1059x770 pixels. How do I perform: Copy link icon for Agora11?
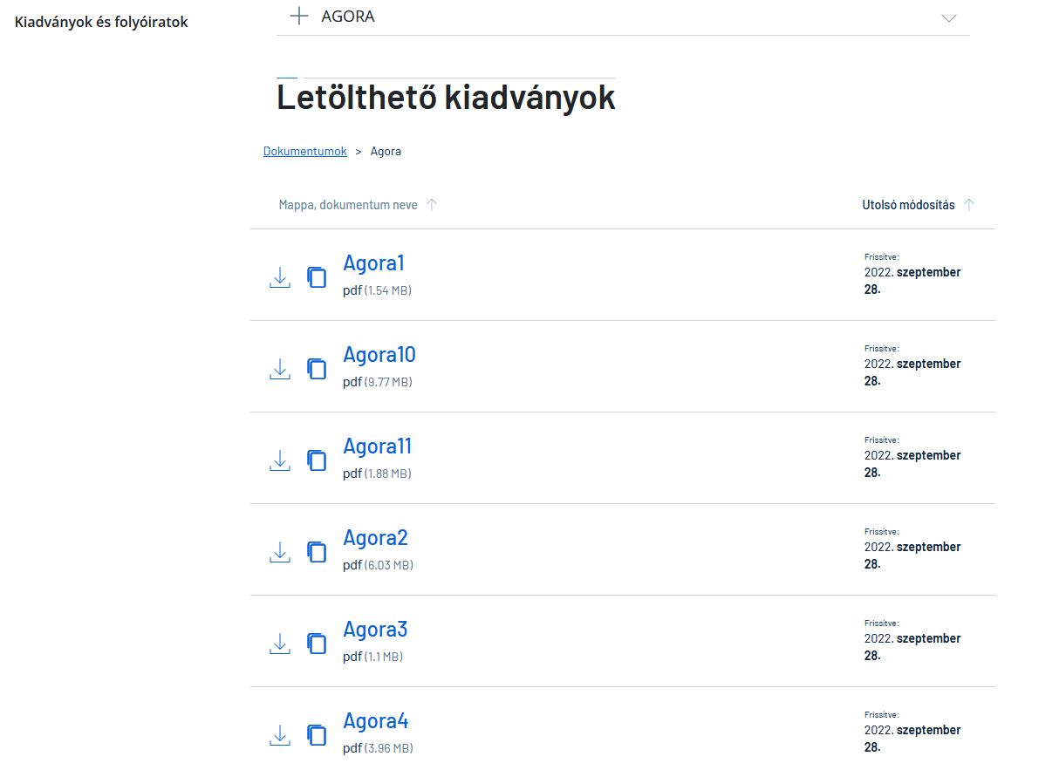coord(317,460)
